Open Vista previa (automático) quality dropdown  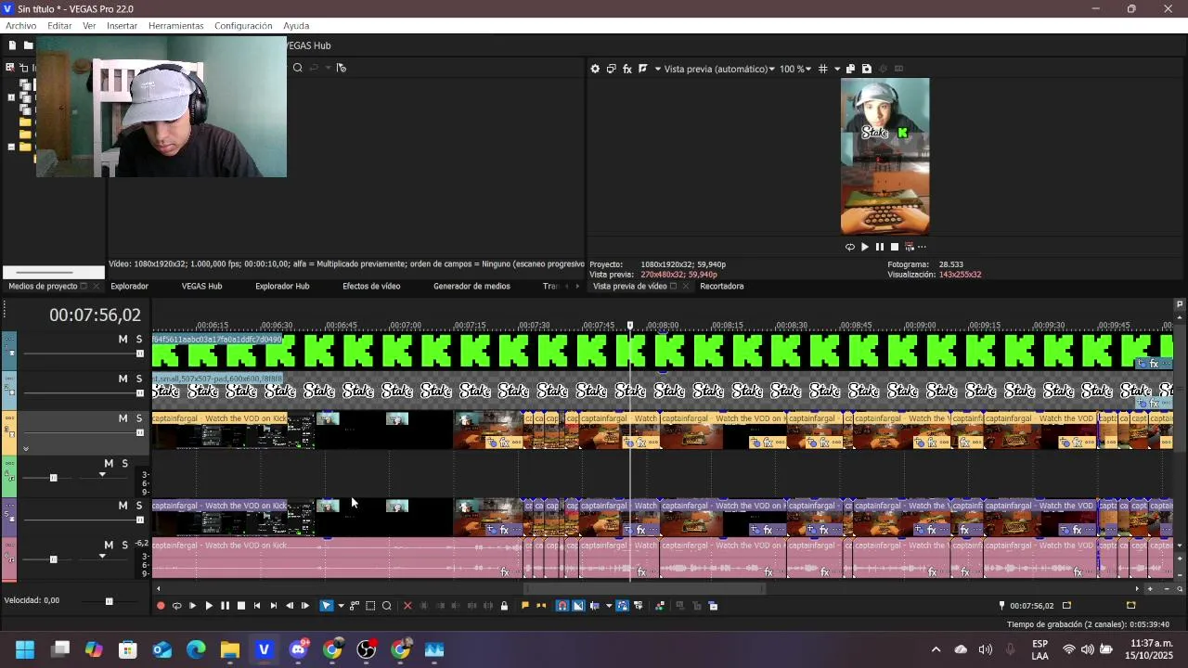pos(719,69)
